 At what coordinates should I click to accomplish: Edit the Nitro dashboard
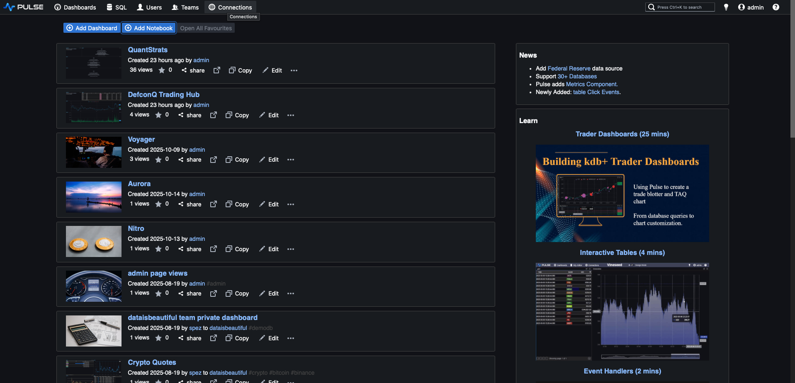tap(269, 249)
